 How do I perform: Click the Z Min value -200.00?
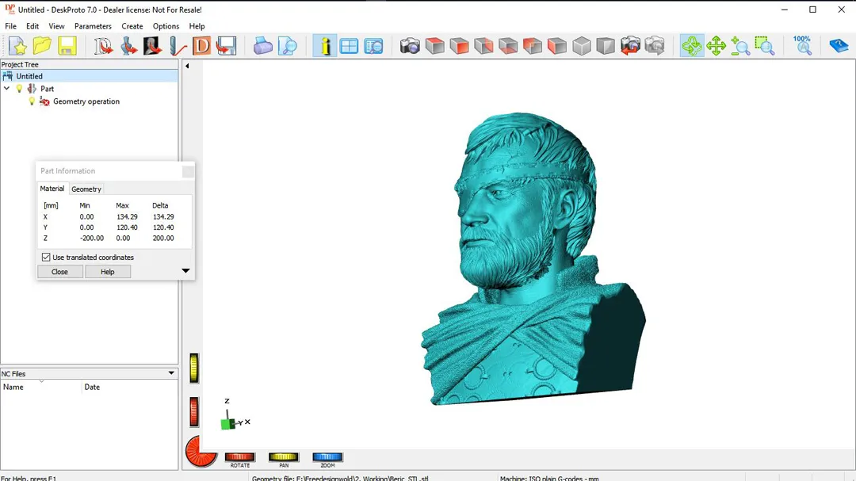coord(92,238)
